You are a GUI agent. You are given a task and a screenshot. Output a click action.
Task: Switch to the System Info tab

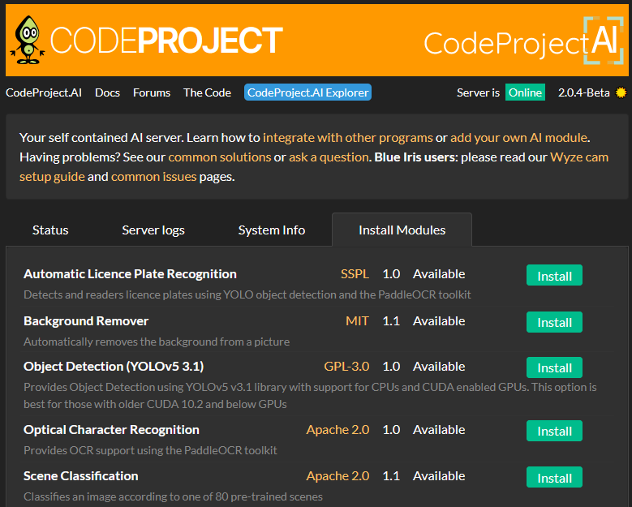271,230
